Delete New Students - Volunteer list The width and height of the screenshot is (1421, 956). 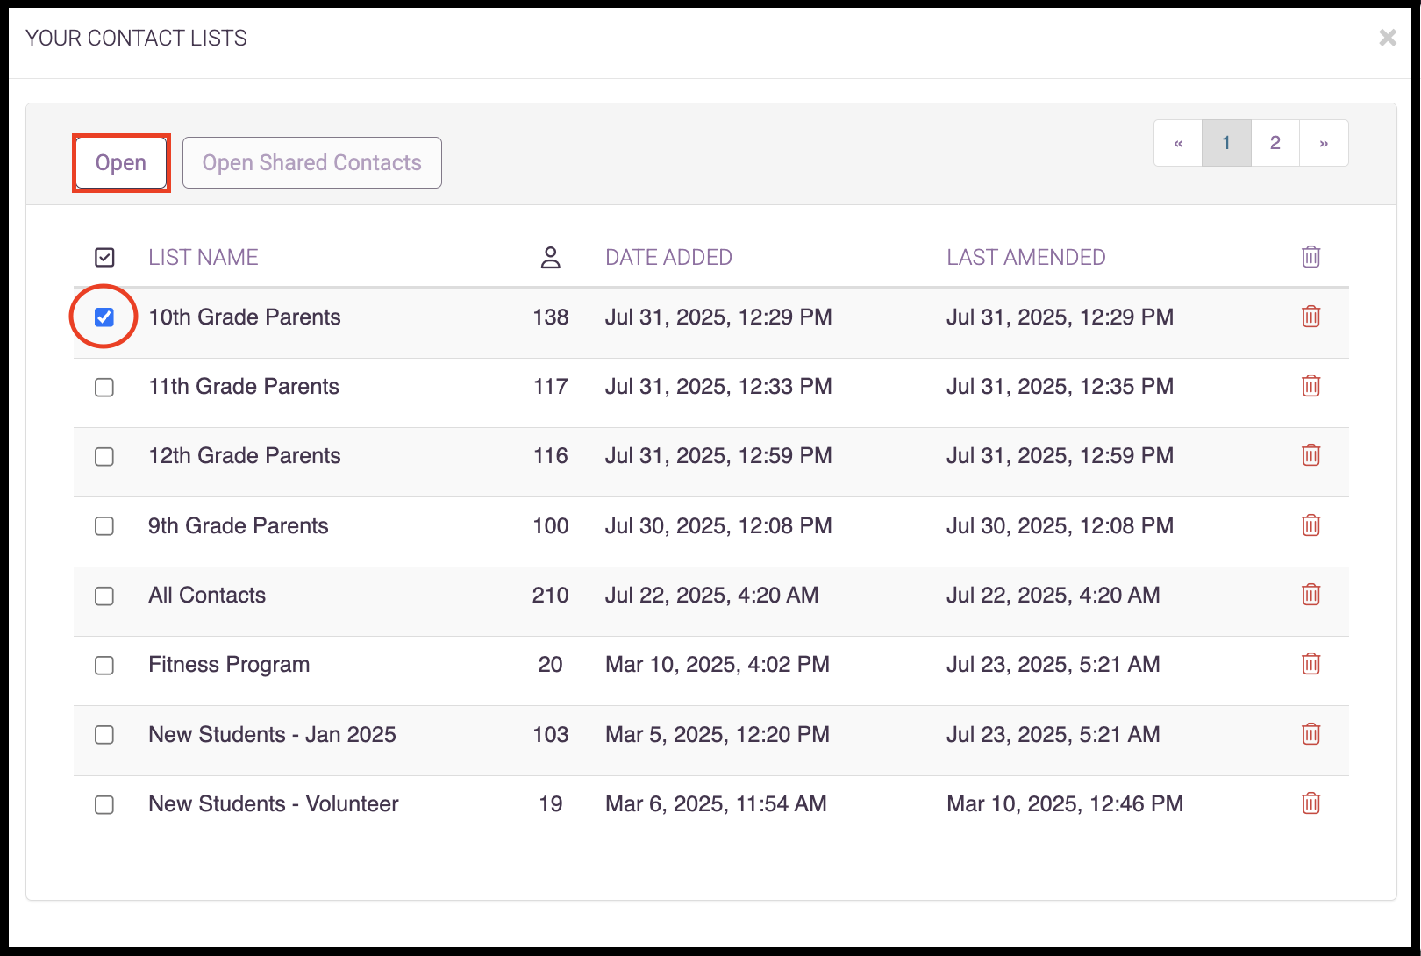pyautogui.click(x=1310, y=803)
